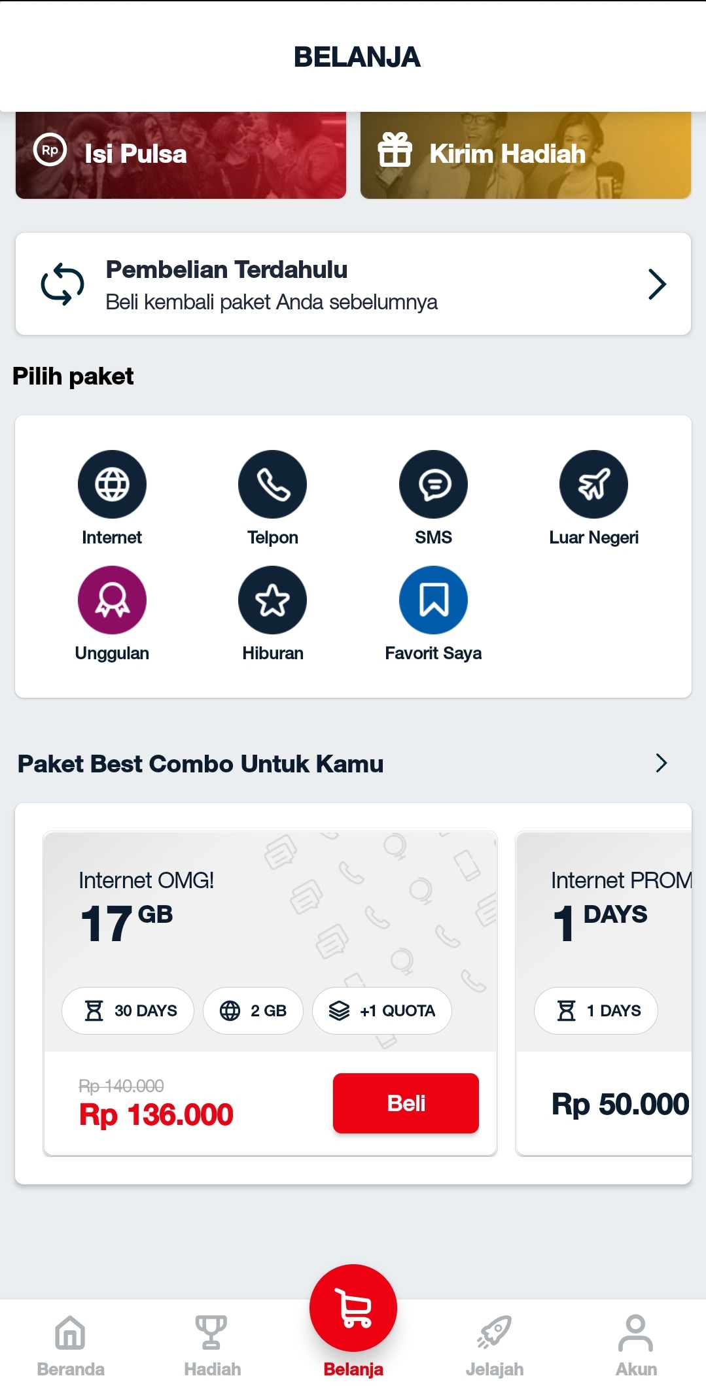Select the Internet package category icon
Image resolution: width=706 pixels, height=1395 pixels.
(112, 484)
